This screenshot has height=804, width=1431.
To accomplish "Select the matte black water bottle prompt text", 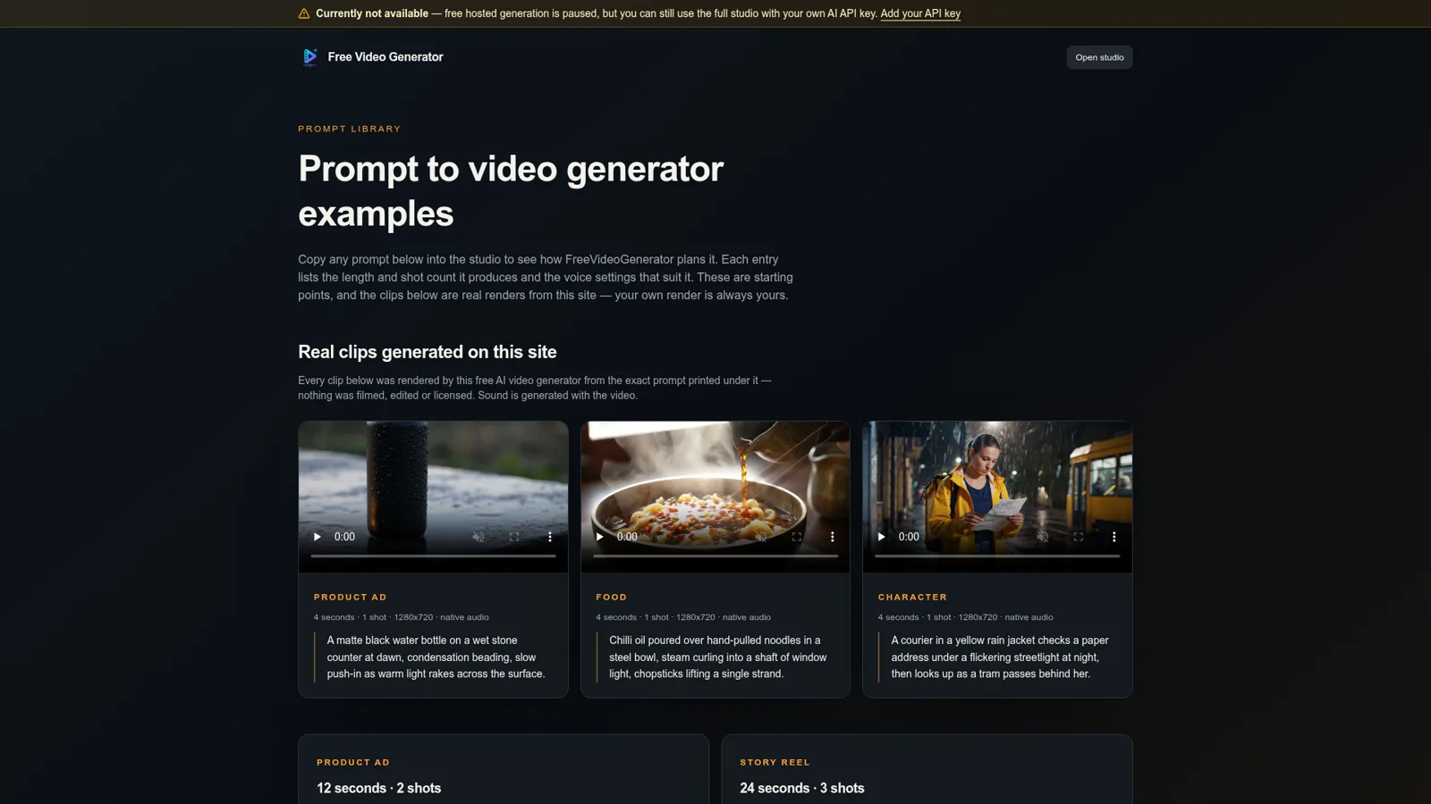I will tap(436, 657).
